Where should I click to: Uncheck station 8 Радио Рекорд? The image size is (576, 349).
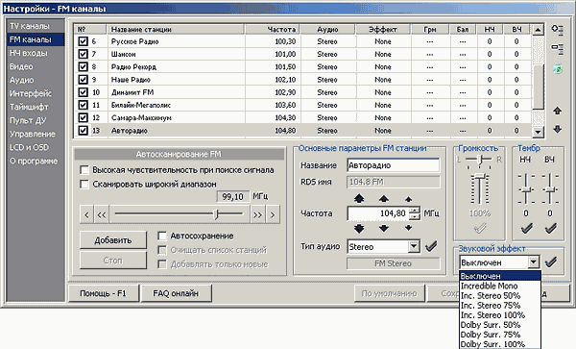point(83,66)
